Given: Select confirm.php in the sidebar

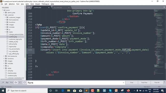Looking at the screenshot, I should coord(13,37).
